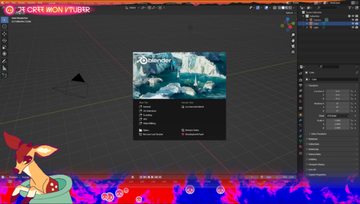Screen dimensions: 360x204
Task: Click the timeline play button
Action: point(152,177)
